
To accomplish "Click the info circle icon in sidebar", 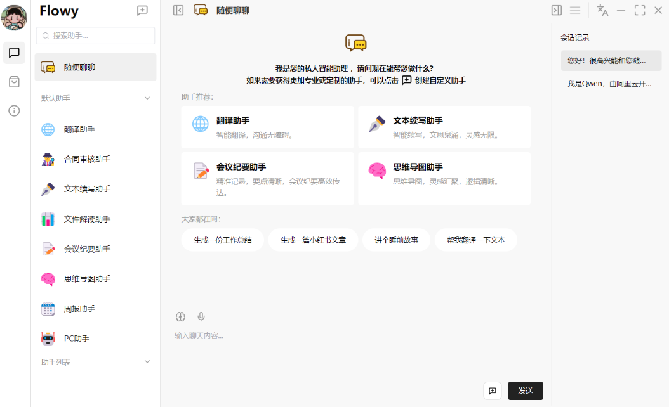I will 14,111.
